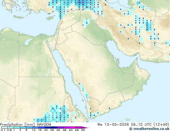
Task: Click the 5–10 mm legend color swatch
Action: [x=29, y=128]
